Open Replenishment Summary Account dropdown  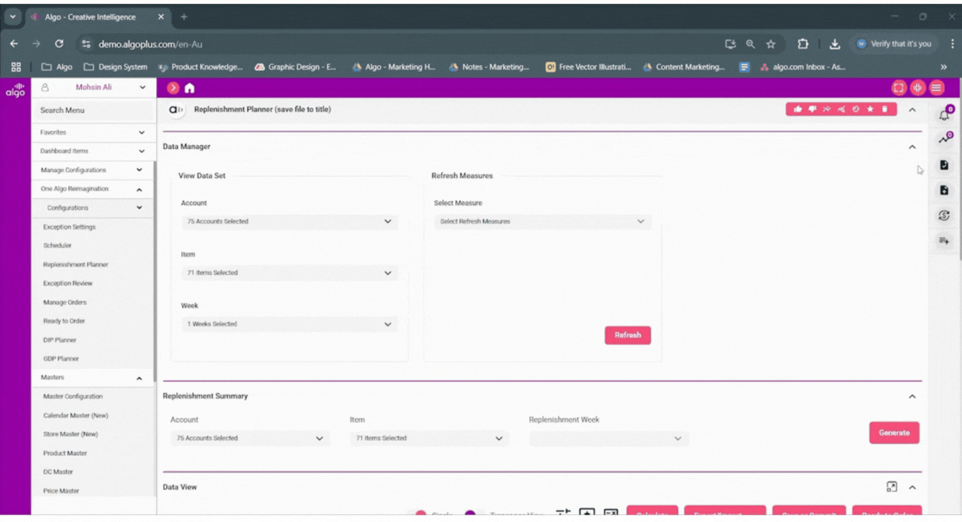pyautogui.click(x=250, y=438)
